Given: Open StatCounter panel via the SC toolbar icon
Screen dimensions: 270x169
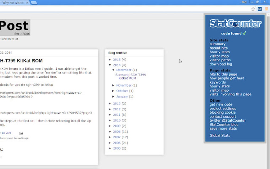Looking at the screenshot, I should coord(260,9).
